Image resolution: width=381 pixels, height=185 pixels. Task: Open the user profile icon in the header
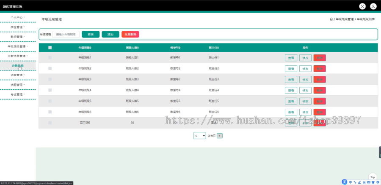pyautogui.click(x=373, y=6)
